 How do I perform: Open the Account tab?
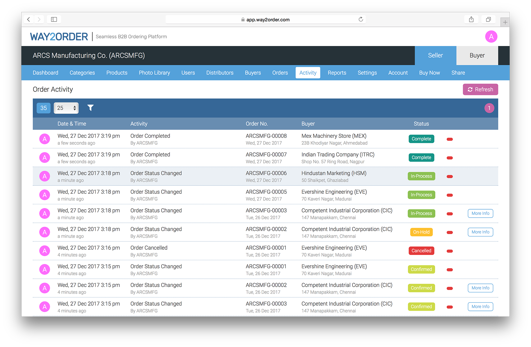(x=398, y=73)
